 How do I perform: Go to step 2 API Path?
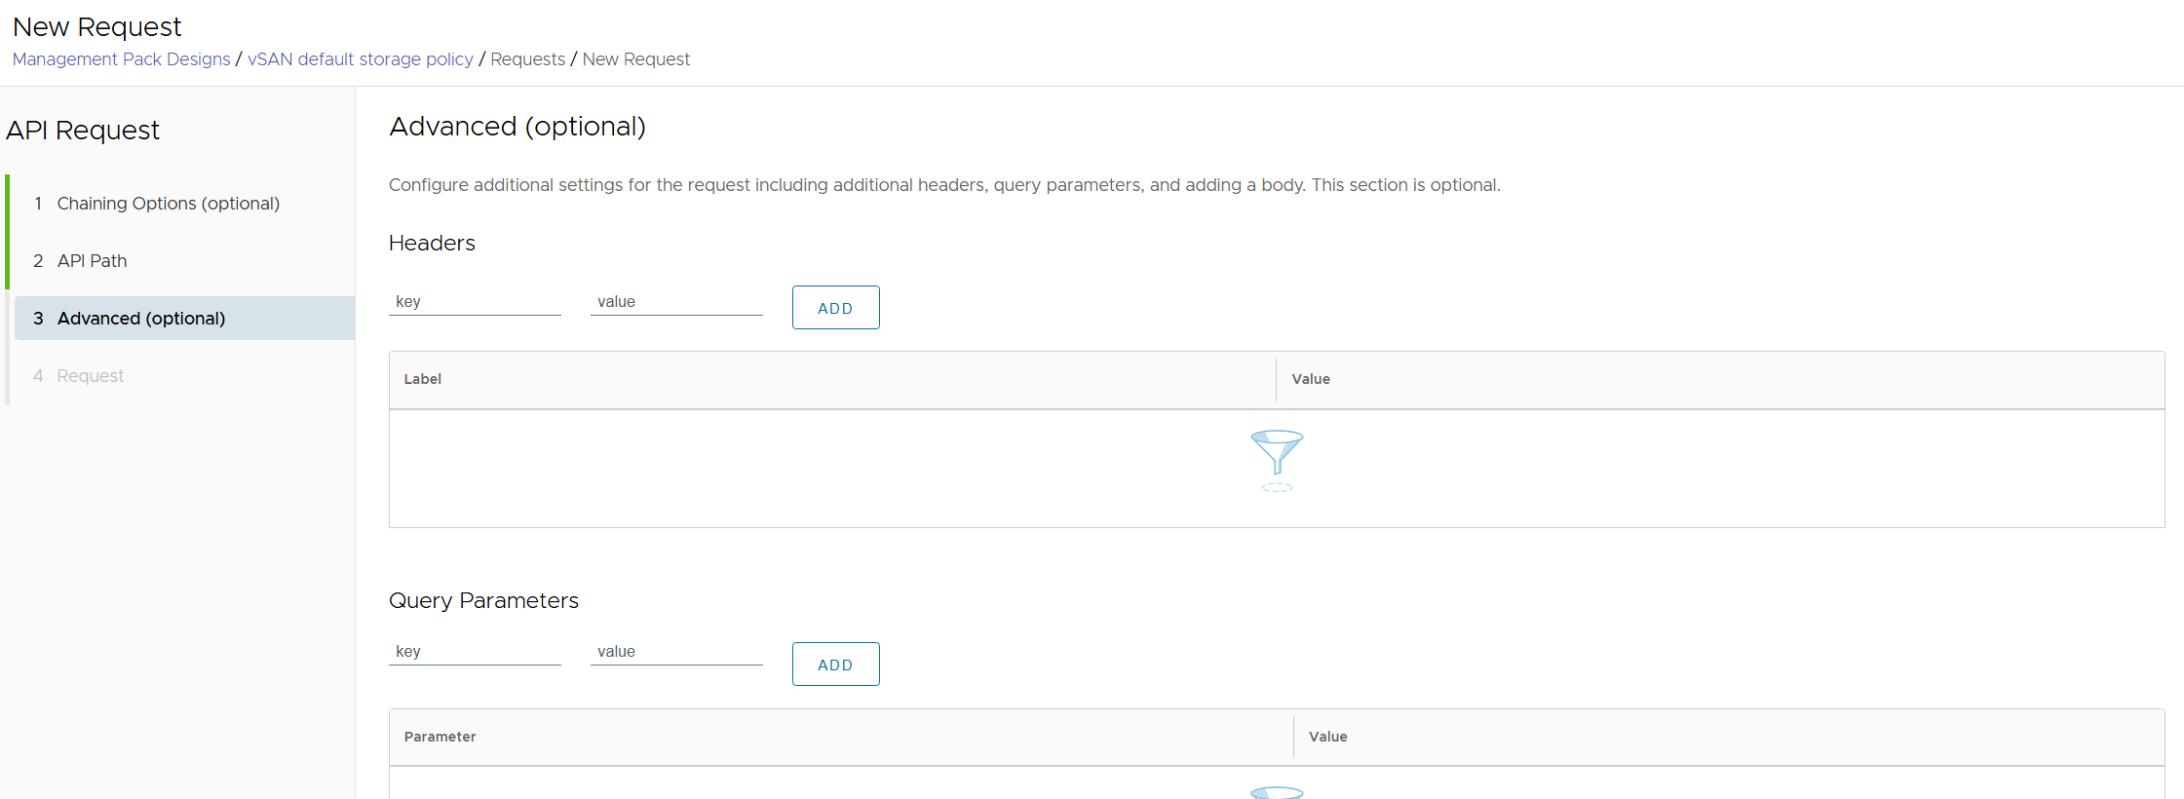(x=92, y=261)
